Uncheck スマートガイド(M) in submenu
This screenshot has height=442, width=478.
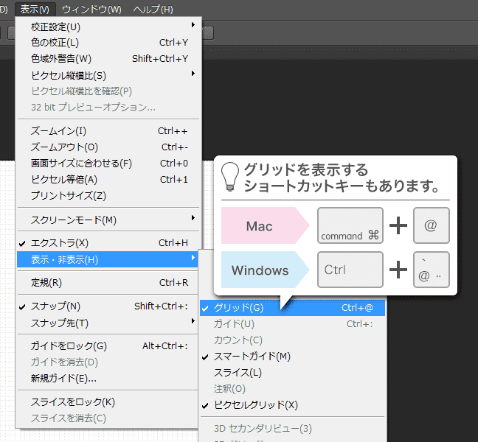click(x=252, y=357)
